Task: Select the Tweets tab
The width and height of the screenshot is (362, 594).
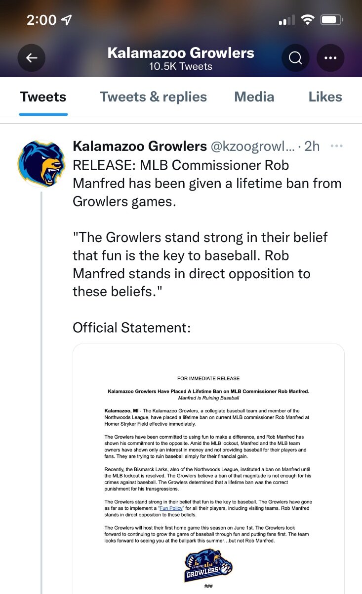Action: point(43,97)
